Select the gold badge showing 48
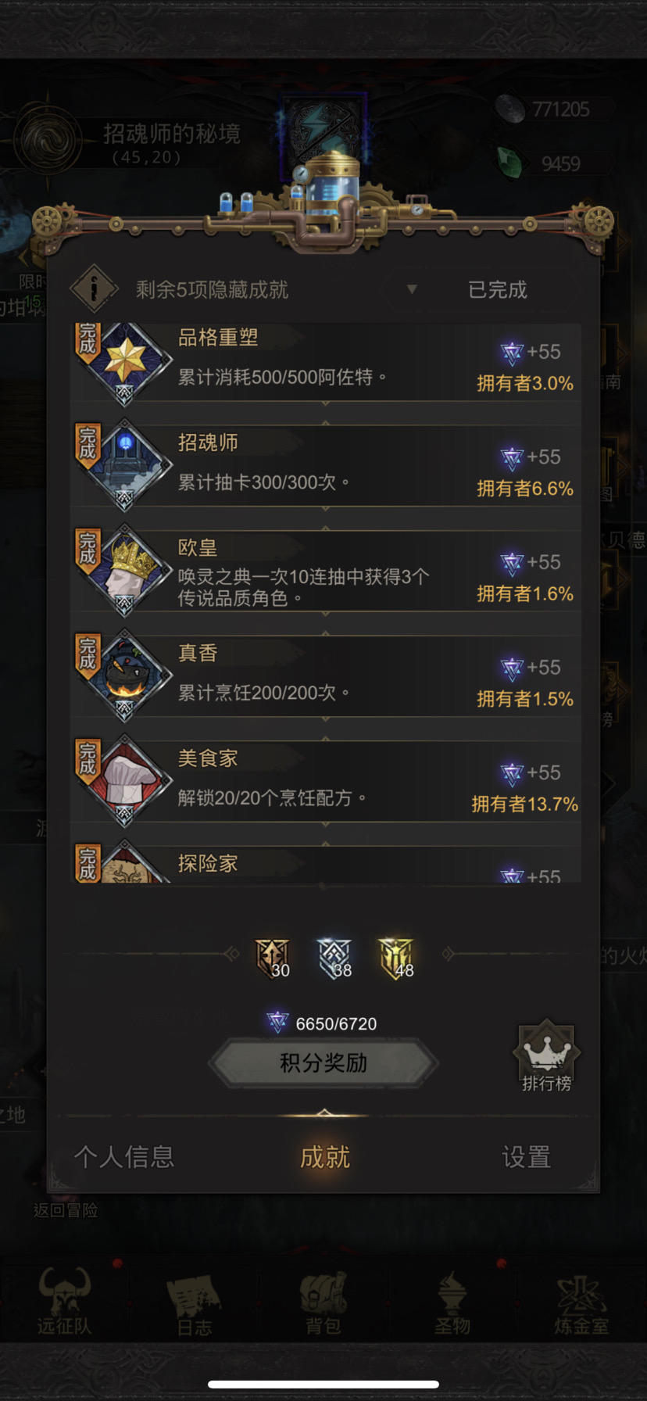The height and width of the screenshot is (1401, 647). 396,958
